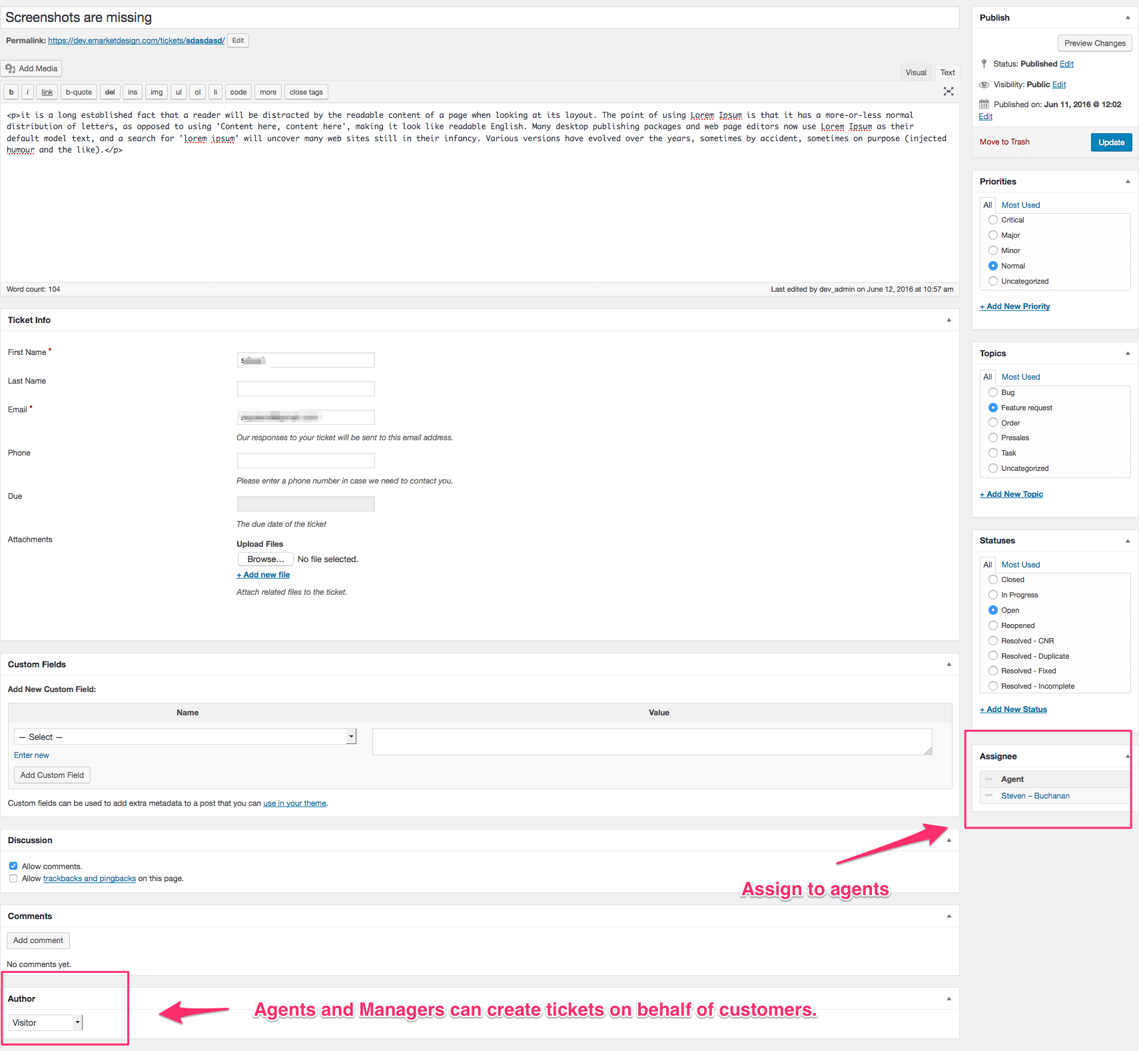Click the Add New Priority link

click(1014, 306)
